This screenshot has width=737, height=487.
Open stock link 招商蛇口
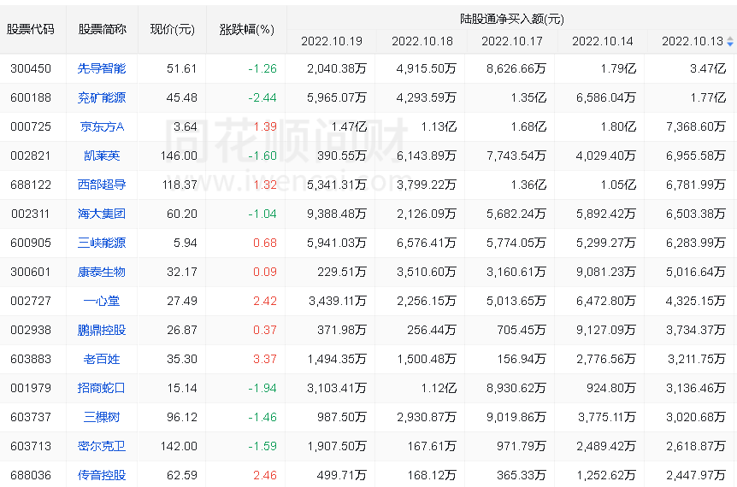102,388
